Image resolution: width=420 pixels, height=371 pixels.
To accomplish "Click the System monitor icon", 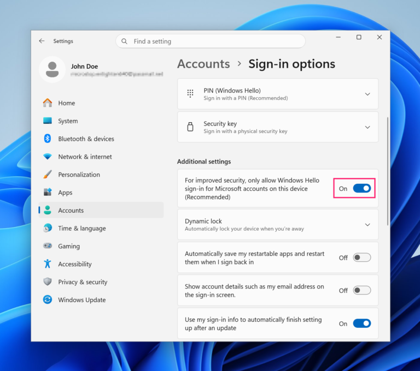I will point(48,121).
